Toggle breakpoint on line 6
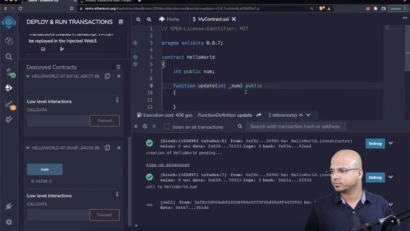The height and width of the screenshot is (231, 410). click(x=135, y=64)
